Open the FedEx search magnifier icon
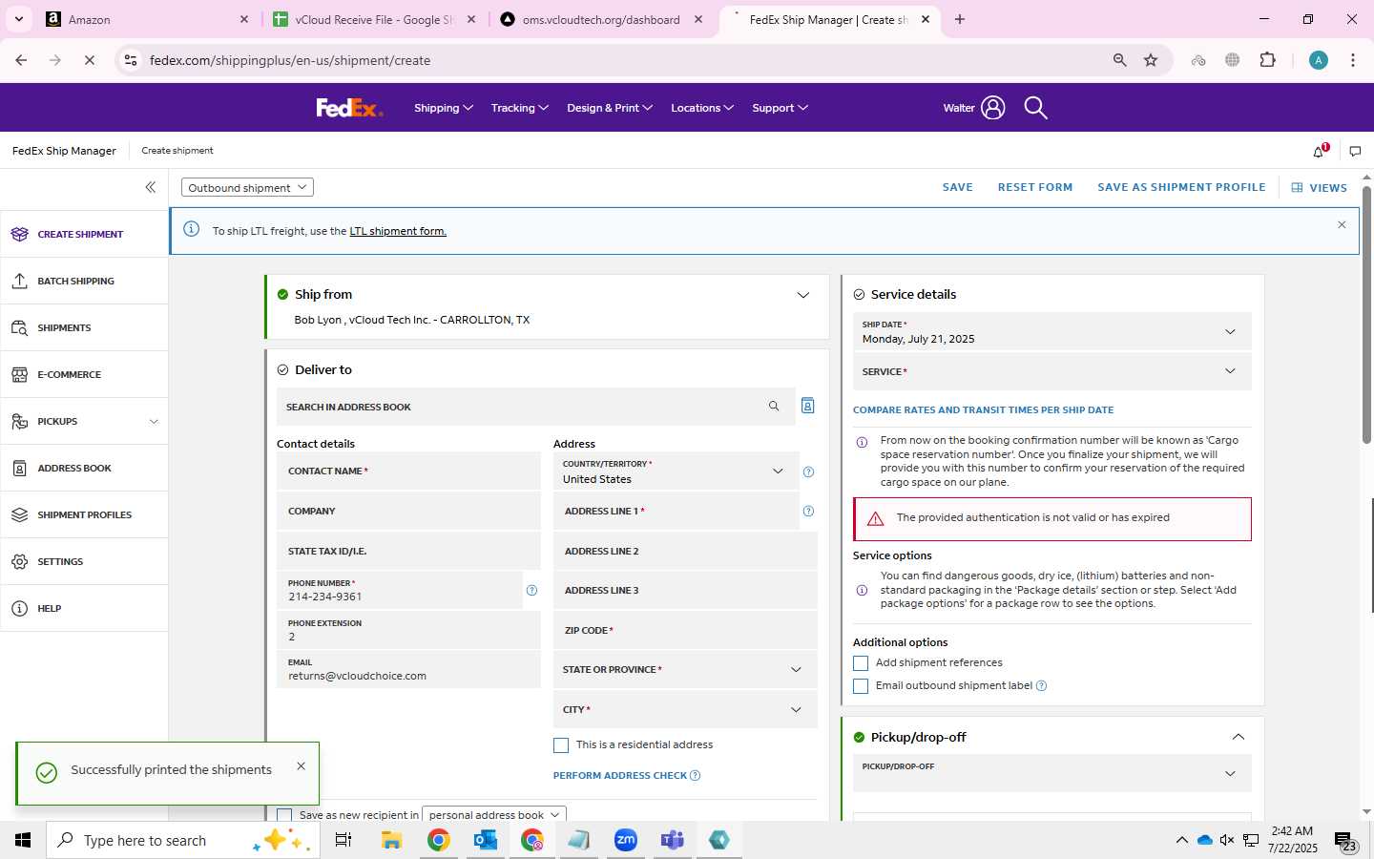Image resolution: width=1374 pixels, height=859 pixels. tap(1035, 108)
